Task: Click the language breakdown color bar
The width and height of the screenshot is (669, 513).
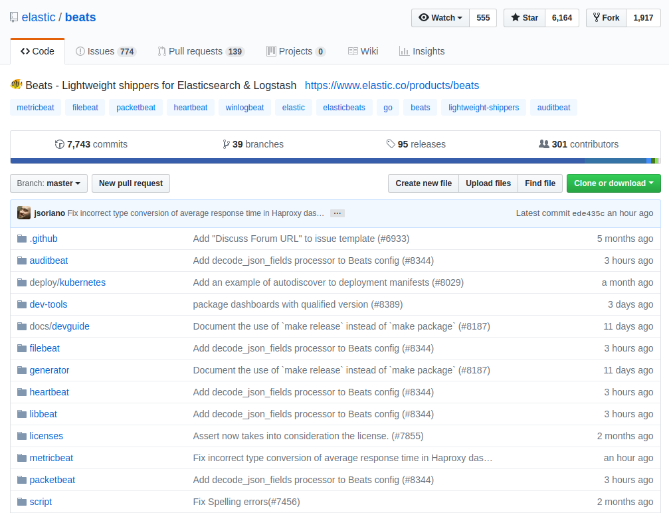Action: tap(335, 161)
